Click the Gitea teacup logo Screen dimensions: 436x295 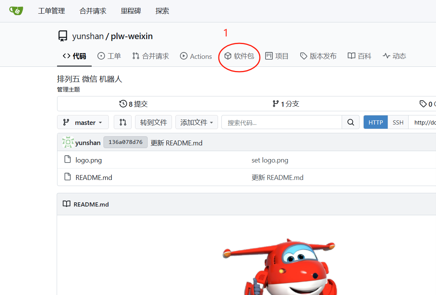tap(16, 11)
